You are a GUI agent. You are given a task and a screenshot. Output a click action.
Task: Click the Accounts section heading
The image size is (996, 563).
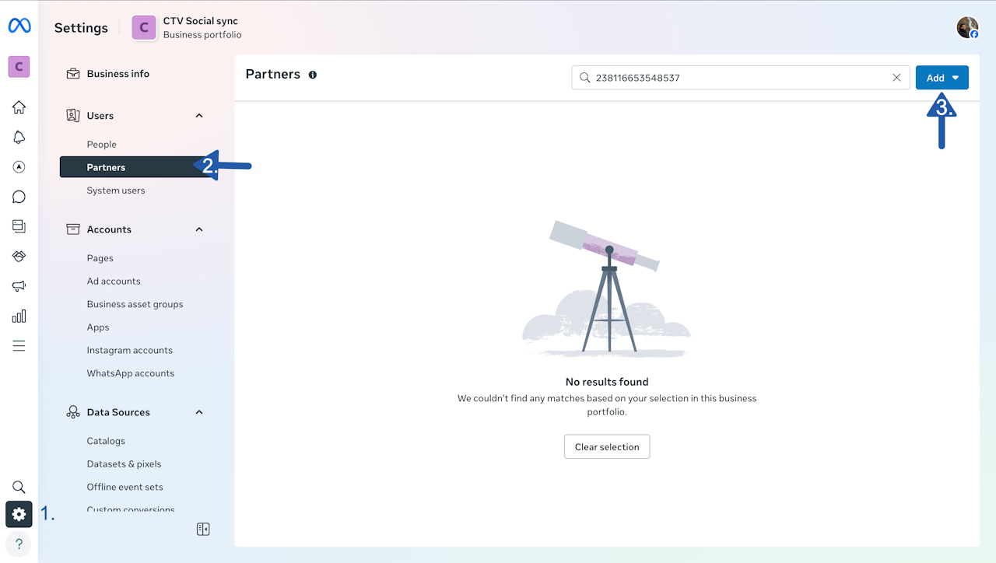(109, 229)
